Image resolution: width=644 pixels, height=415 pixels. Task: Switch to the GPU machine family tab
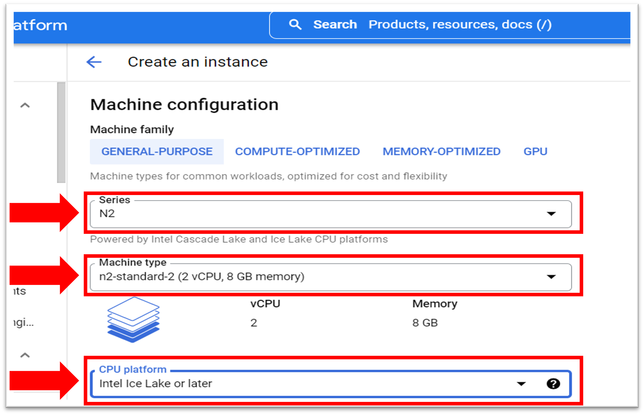pyautogui.click(x=535, y=152)
